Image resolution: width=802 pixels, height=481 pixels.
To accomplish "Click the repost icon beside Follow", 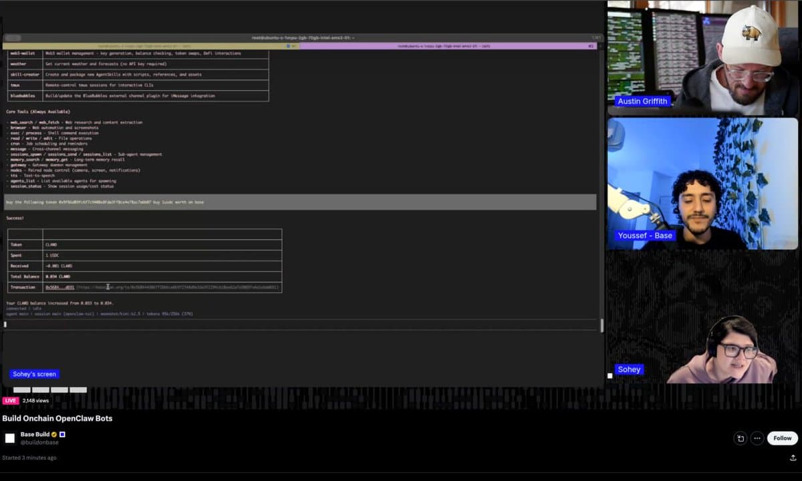I will coord(740,438).
